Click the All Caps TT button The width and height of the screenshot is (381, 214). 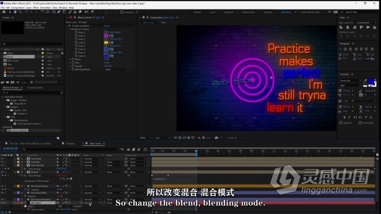coord(355,117)
